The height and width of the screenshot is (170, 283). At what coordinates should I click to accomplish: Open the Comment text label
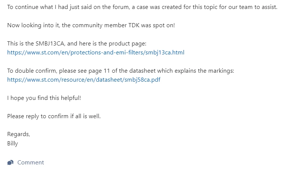30,163
